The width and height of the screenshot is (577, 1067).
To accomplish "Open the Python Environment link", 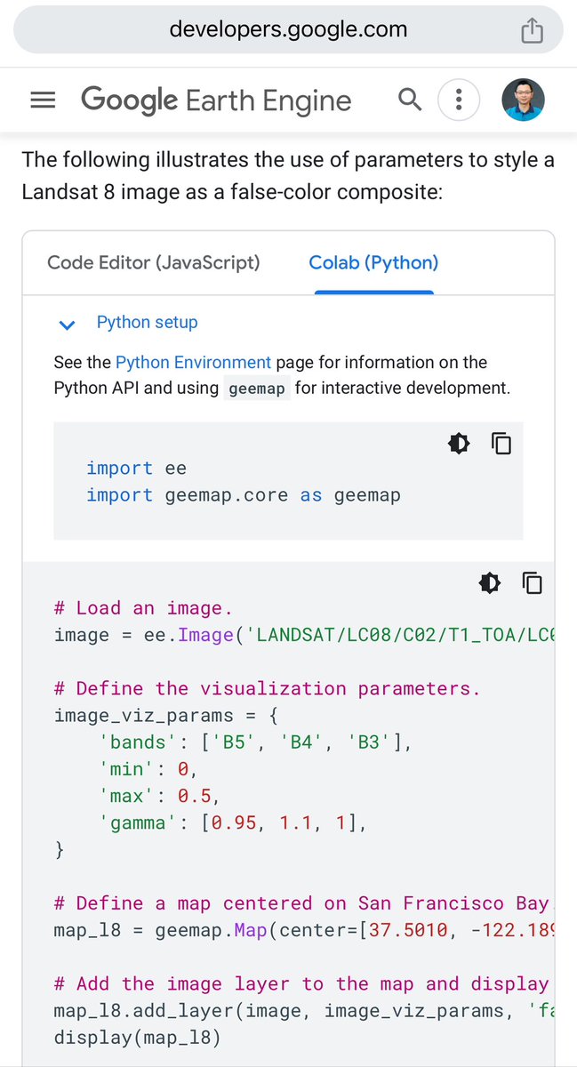I will click(193, 363).
